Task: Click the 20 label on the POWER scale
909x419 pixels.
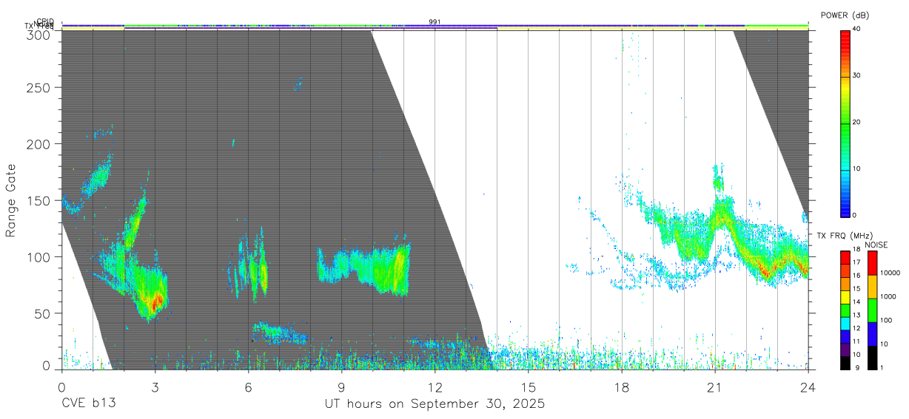Action: coord(857,123)
